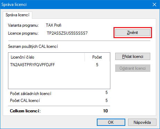The image size is (160, 129).
Task: Click the Počet column header
Action: (x=97, y=57)
